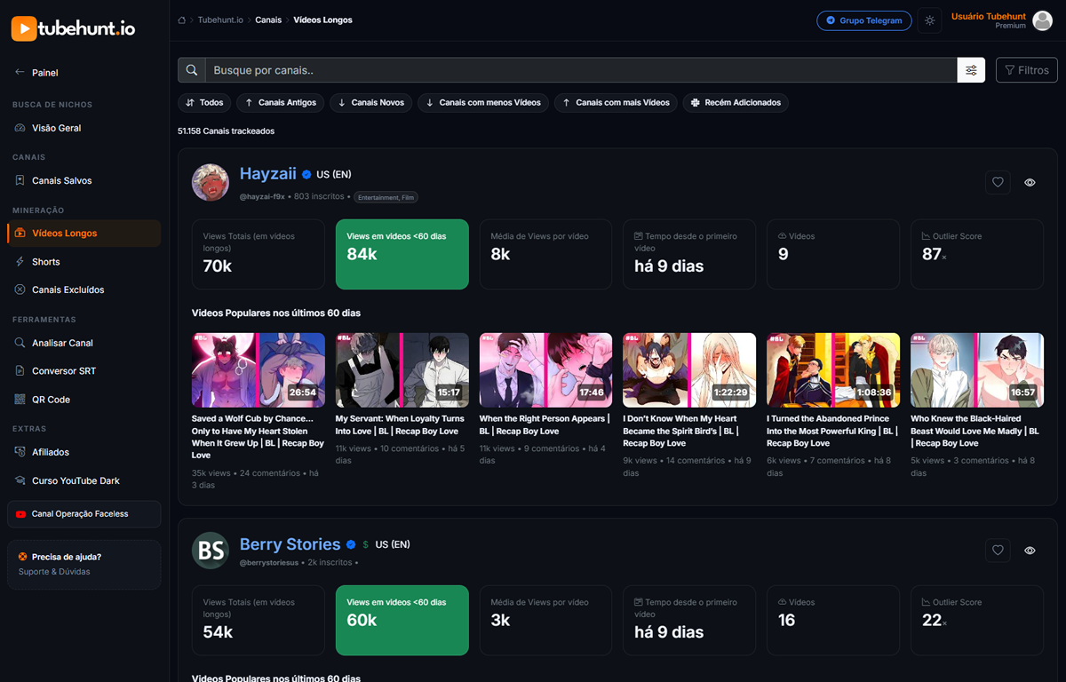Viewport: 1066px width, 682px height.
Task: Open Abandoned Prince video thumbnail
Action: 833,370
